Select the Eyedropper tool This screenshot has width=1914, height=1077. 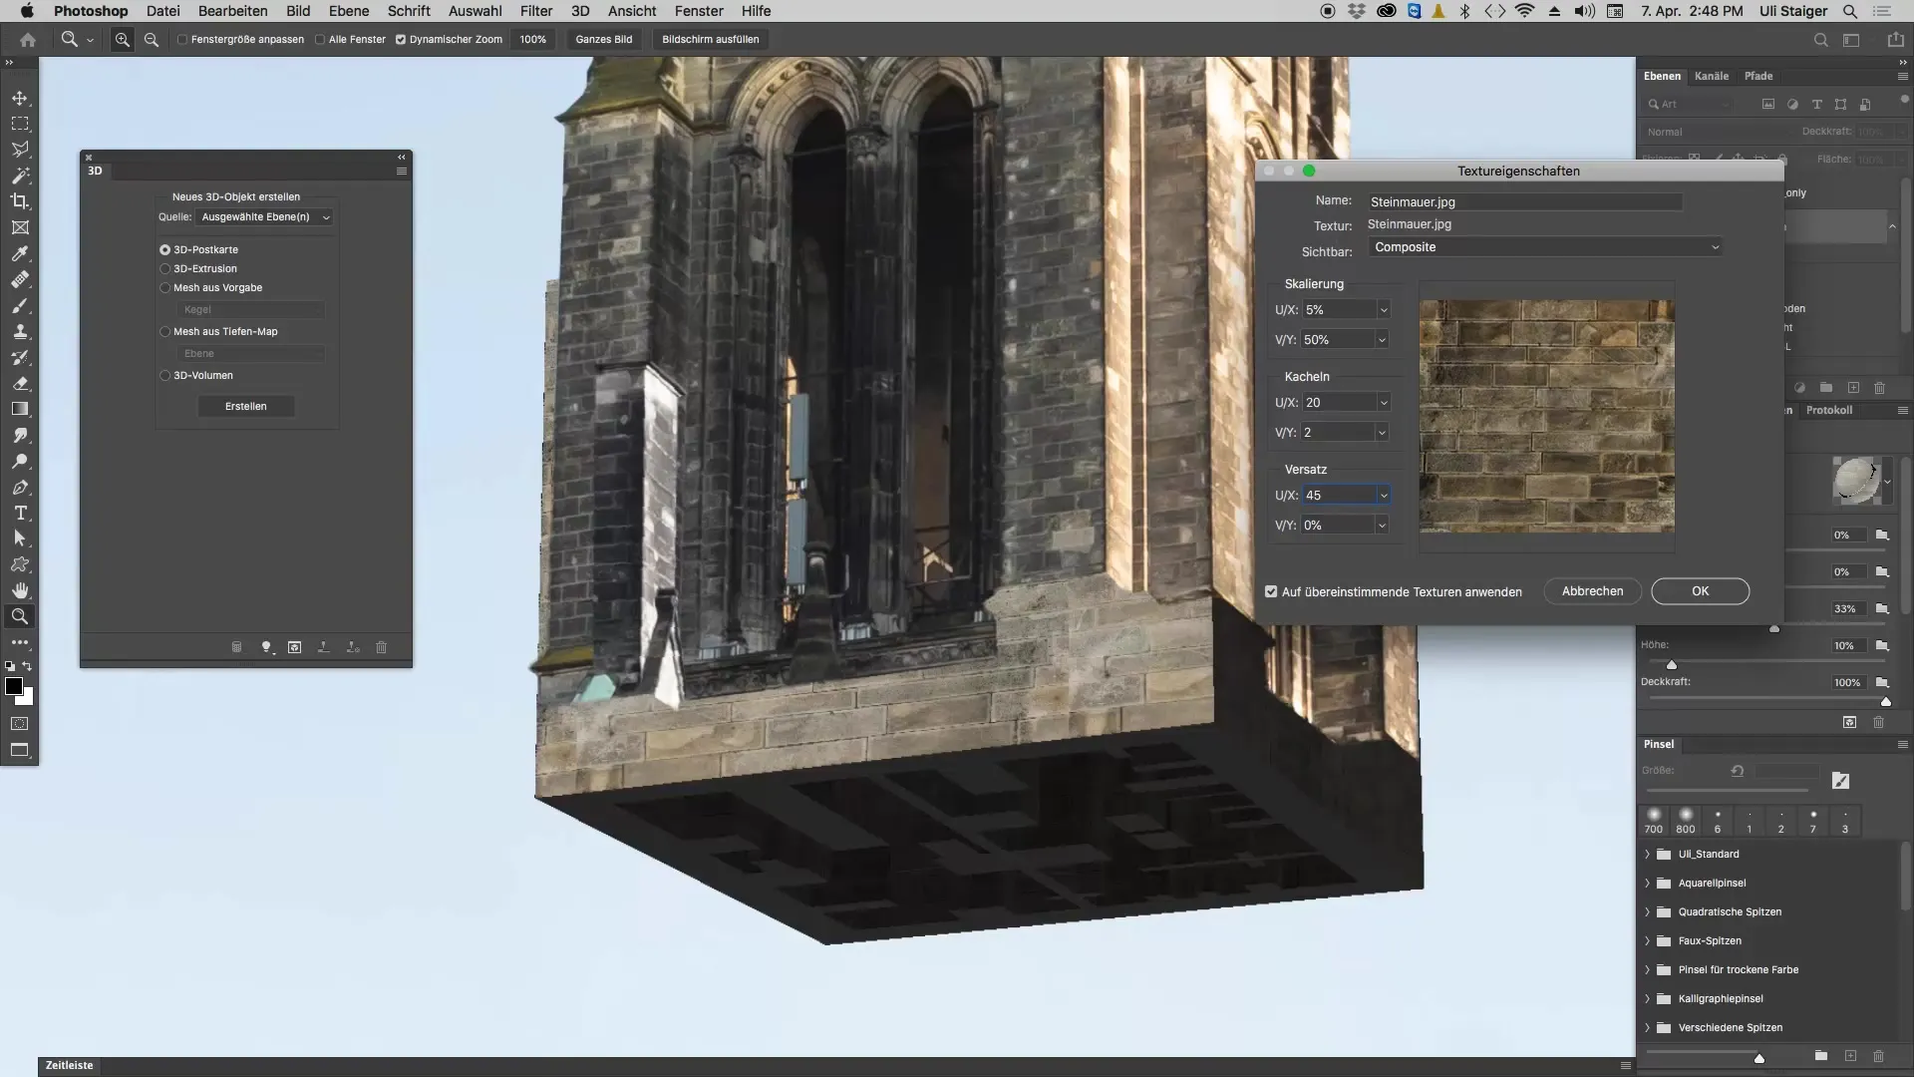[x=20, y=253]
